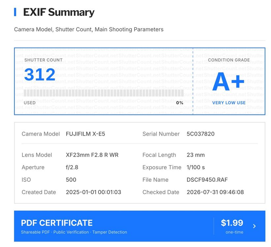Open the PDF Certificate chevron arrow
This screenshot has height=247, width=271.
coord(254,226)
